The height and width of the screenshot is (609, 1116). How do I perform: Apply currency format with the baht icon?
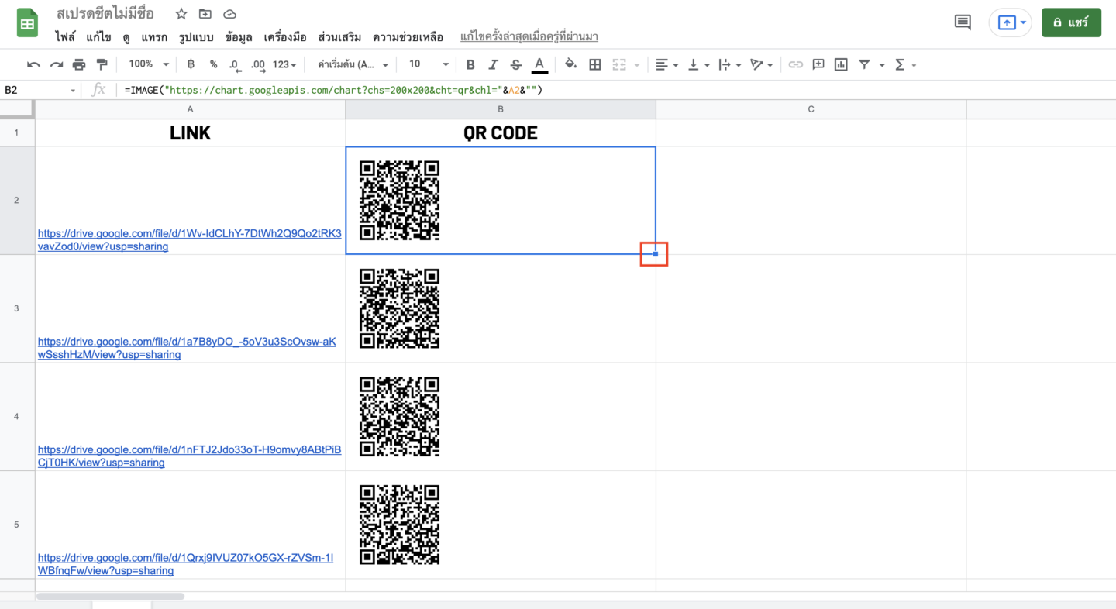tap(191, 64)
